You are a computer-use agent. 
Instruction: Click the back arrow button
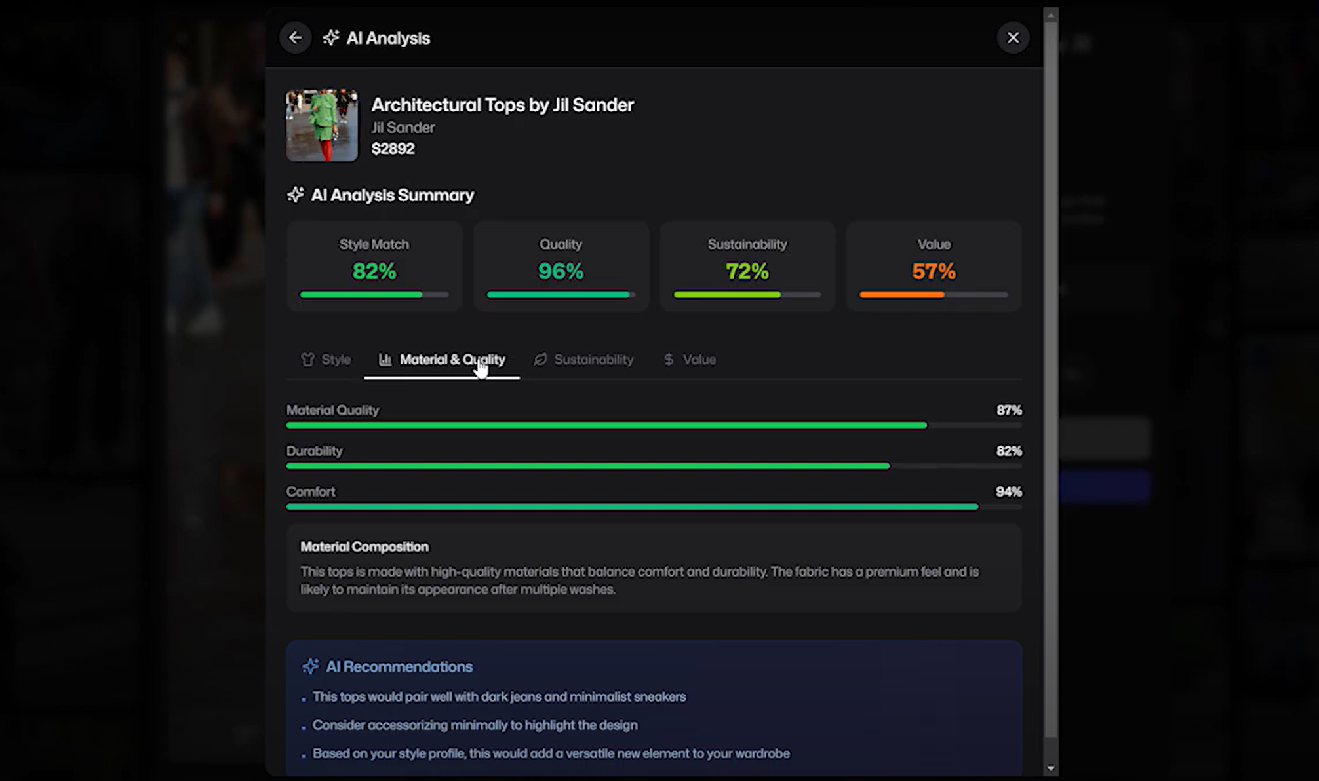(295, 38)
